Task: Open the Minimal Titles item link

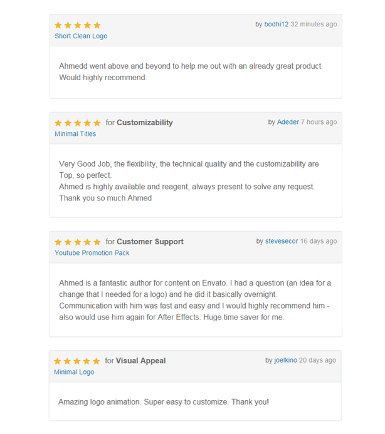Action: (75, 134)
